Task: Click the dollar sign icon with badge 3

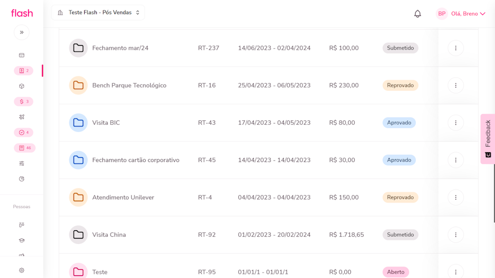Action: pyautogui.click(x=24, y=102)
